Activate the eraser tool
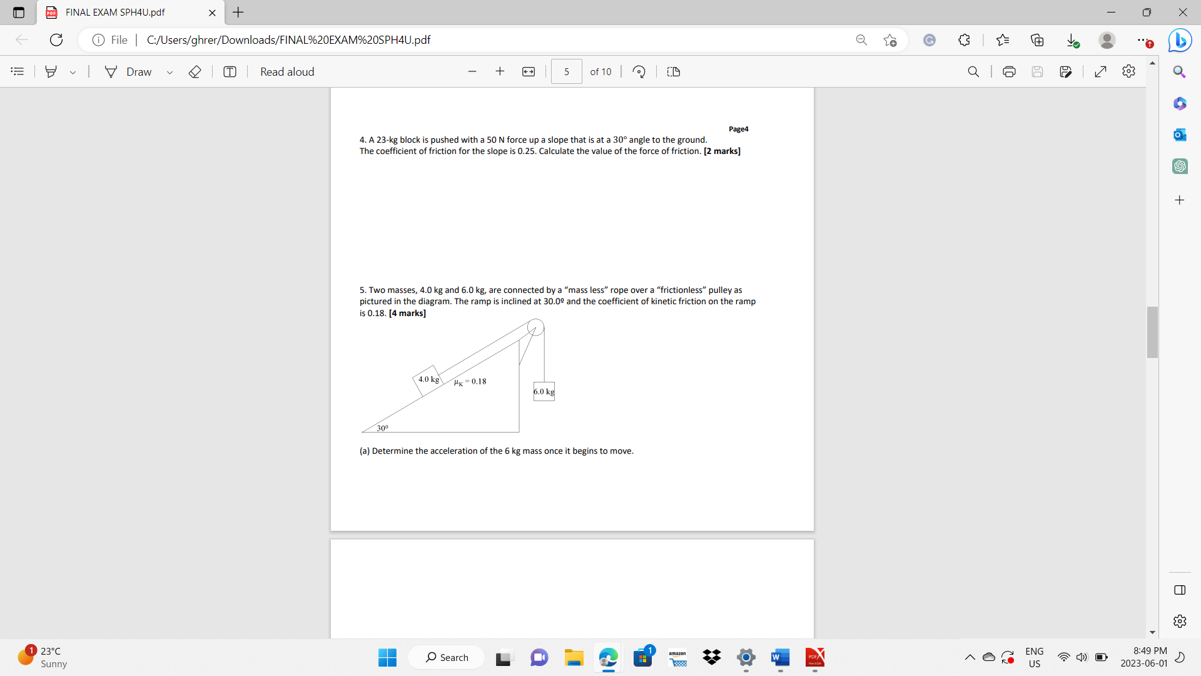This screenshot has width=1201, height=676. pos(195,71)
